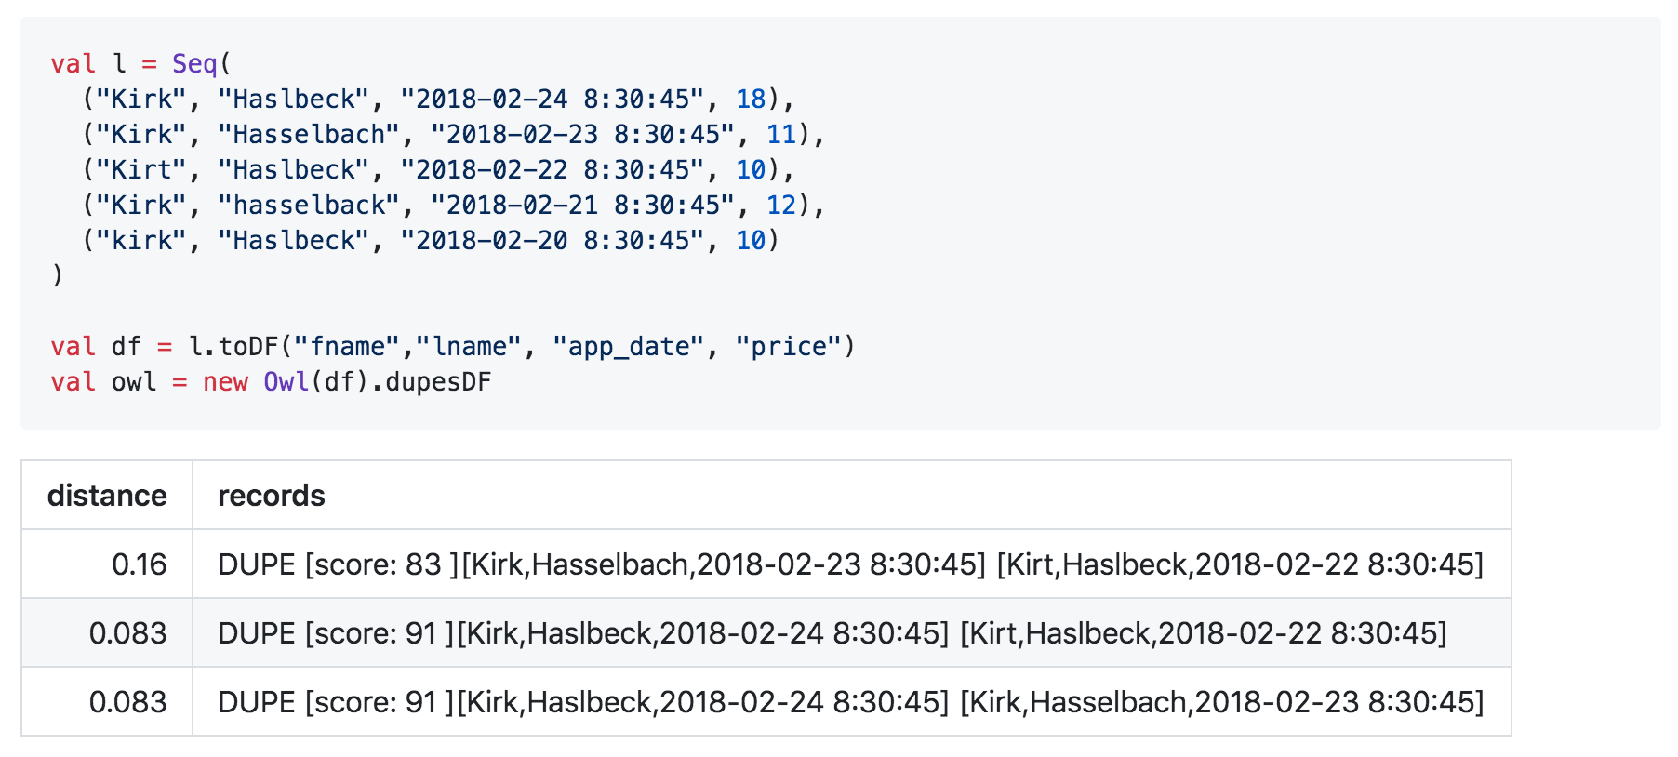The image size is (1678, 757).
Task: Click the dupesDF call in the code
Action: (438, 381)
